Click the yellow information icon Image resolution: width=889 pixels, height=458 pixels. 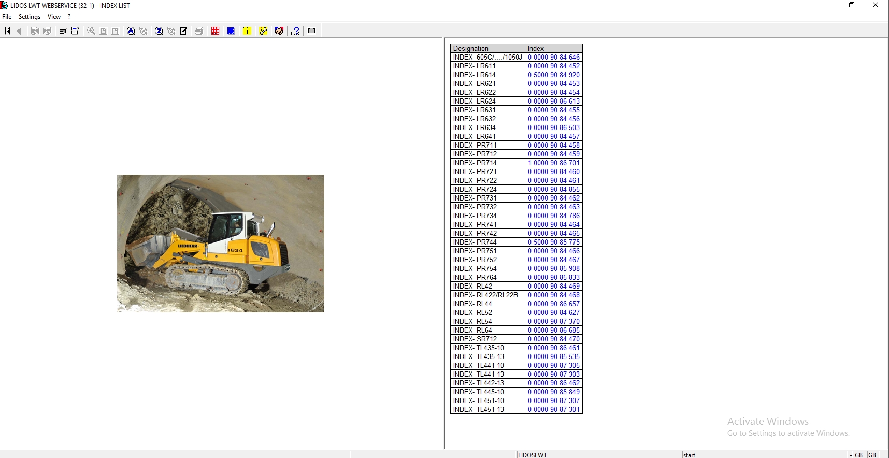(247, 31)
